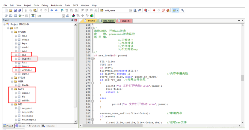Click the Navigate Backward blue arrow
Image resolution: width=249 pixels, height=130 pixels.
(51, 10)
